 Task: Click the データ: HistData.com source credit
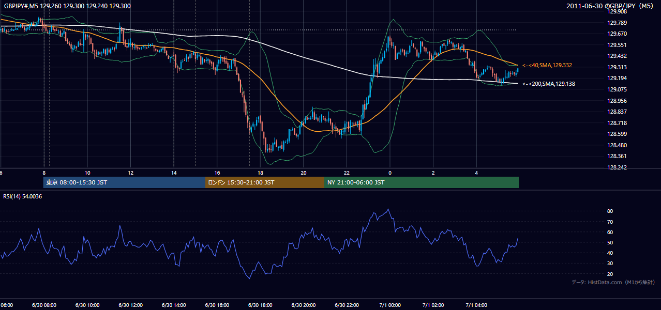613,282
